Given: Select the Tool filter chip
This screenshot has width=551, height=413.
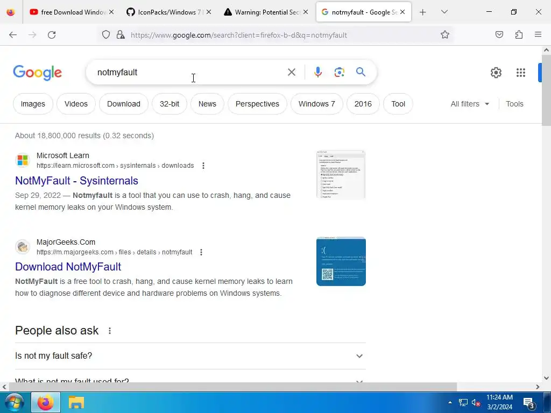Looking at the screenshot, I should (398, 104).
